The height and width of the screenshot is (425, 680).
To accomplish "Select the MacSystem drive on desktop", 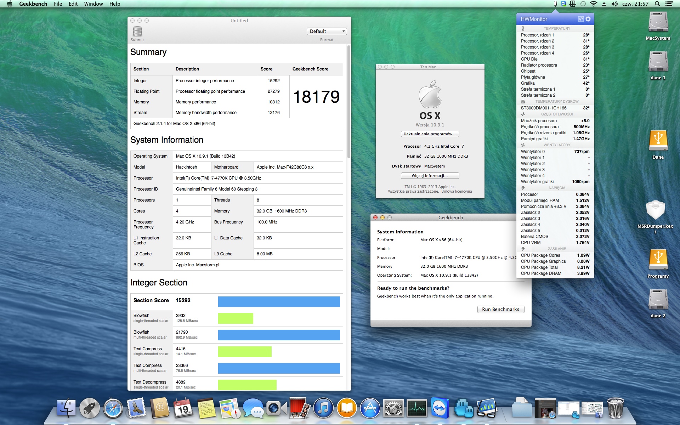I will point(658,26).
